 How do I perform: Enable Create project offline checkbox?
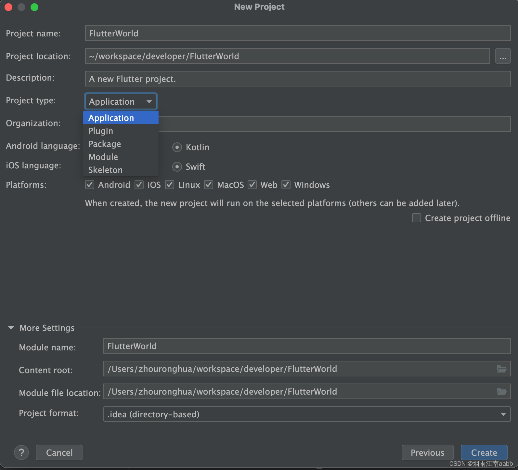pos(417,218)
